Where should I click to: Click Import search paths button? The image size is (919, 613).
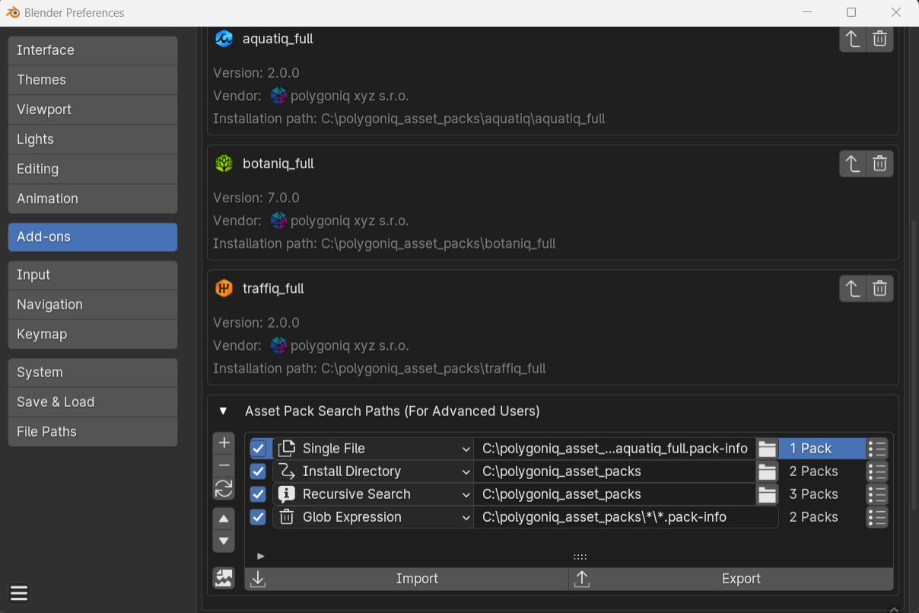pos(406,579)
